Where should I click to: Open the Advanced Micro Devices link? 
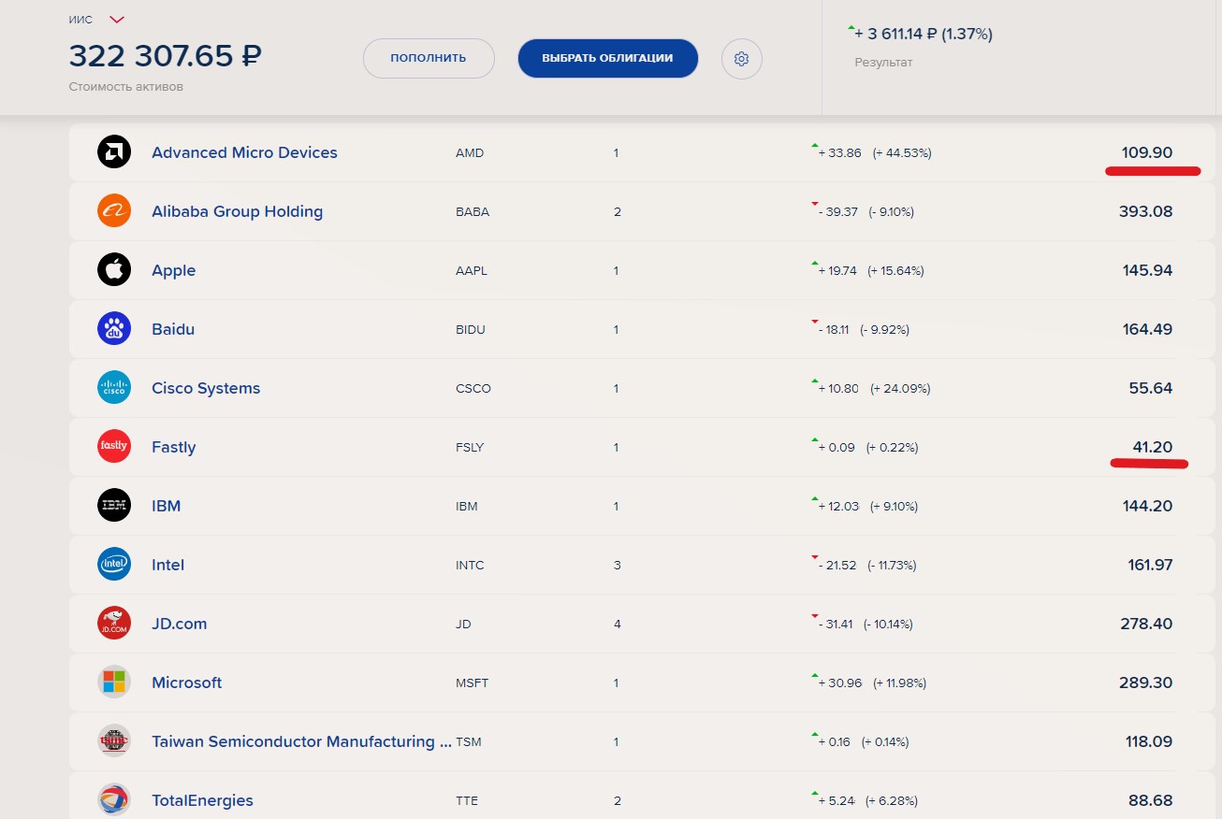(244, 152)
